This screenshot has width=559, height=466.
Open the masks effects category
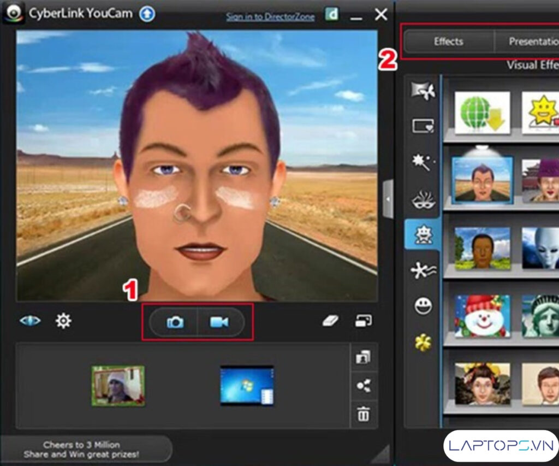click(423, 199)
